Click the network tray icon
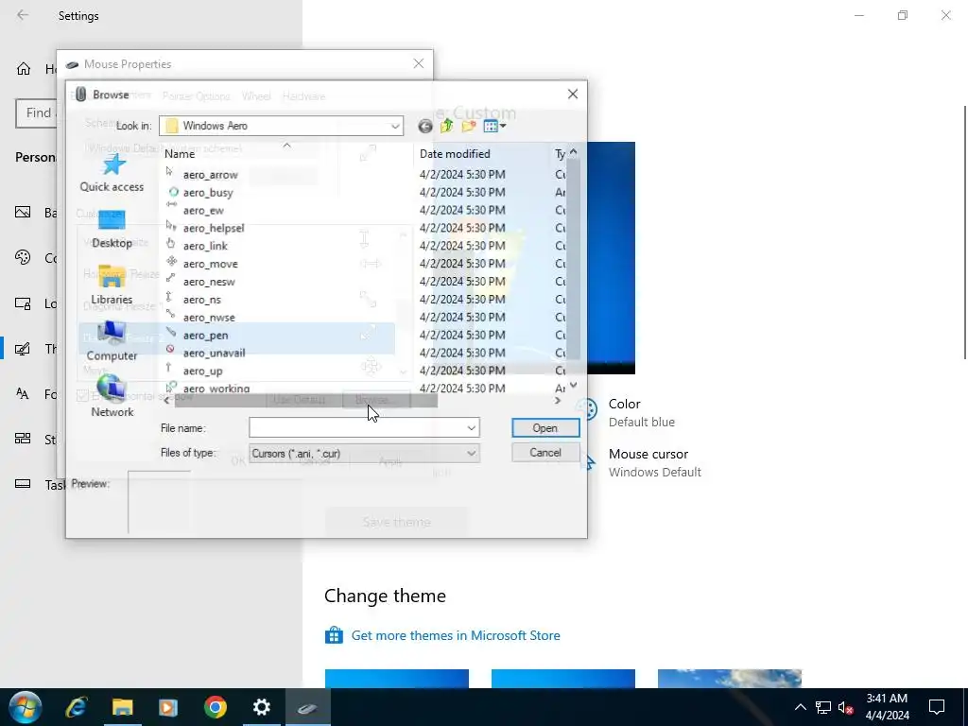This screenshot has width=968, height=726. [x=823, y=707]
